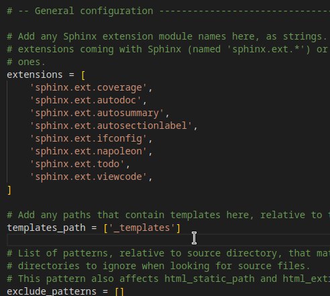The image size is (330, 296).
Task: Click the 'sphinx.ext.autosummary' extension string
Action: [97, 113]
